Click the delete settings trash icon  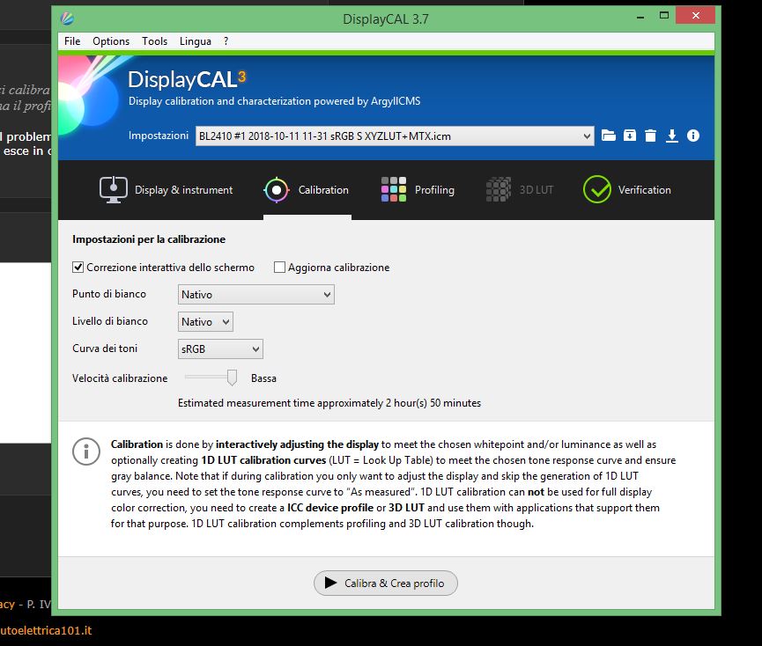651,136
